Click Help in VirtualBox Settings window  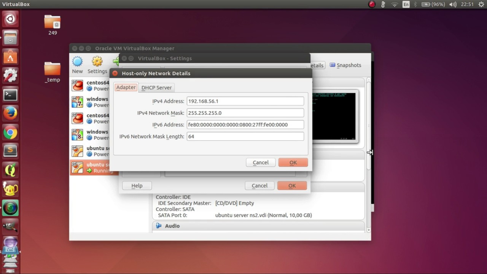click(x=137, y=186)
